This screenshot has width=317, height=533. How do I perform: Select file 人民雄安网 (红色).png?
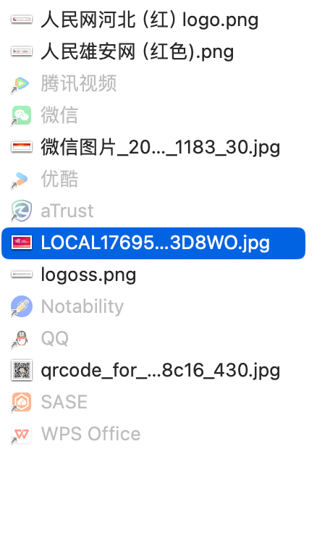click(138, 52)
